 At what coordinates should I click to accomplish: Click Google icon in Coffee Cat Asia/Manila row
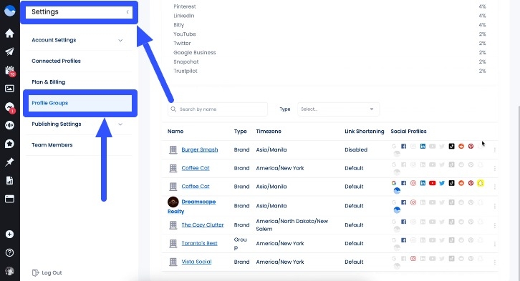394,183
